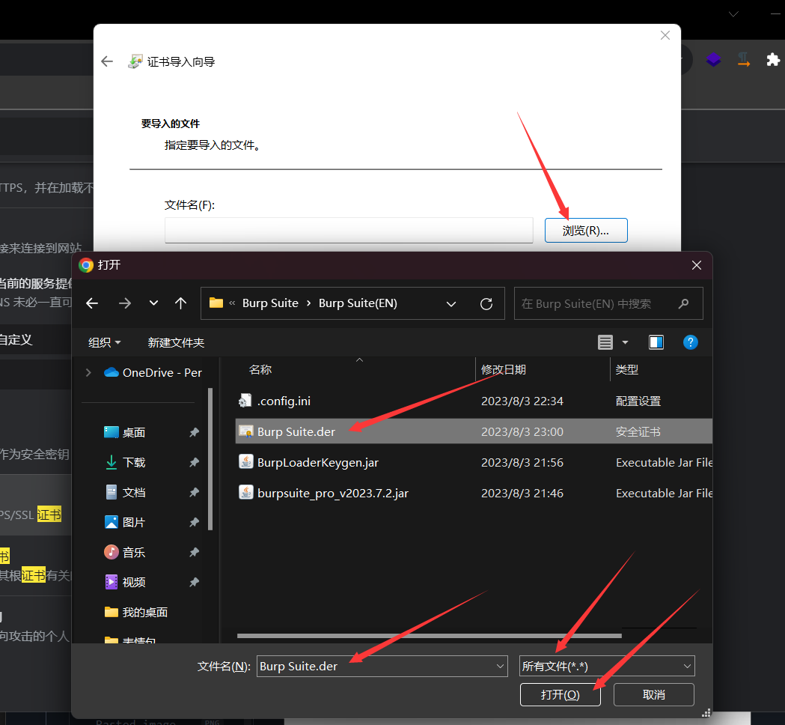Screen dimensions: 785x725
Task: Expand the address bar path dropdown
Action: coord(451,303)
